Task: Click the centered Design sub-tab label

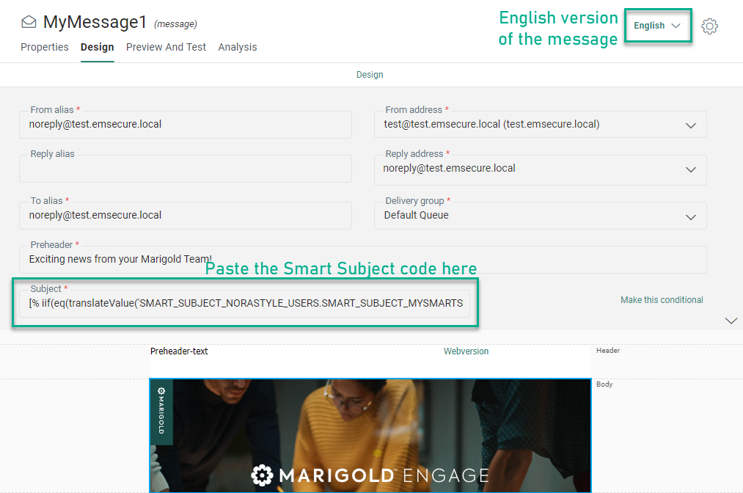Action: [x=370, y=74]
